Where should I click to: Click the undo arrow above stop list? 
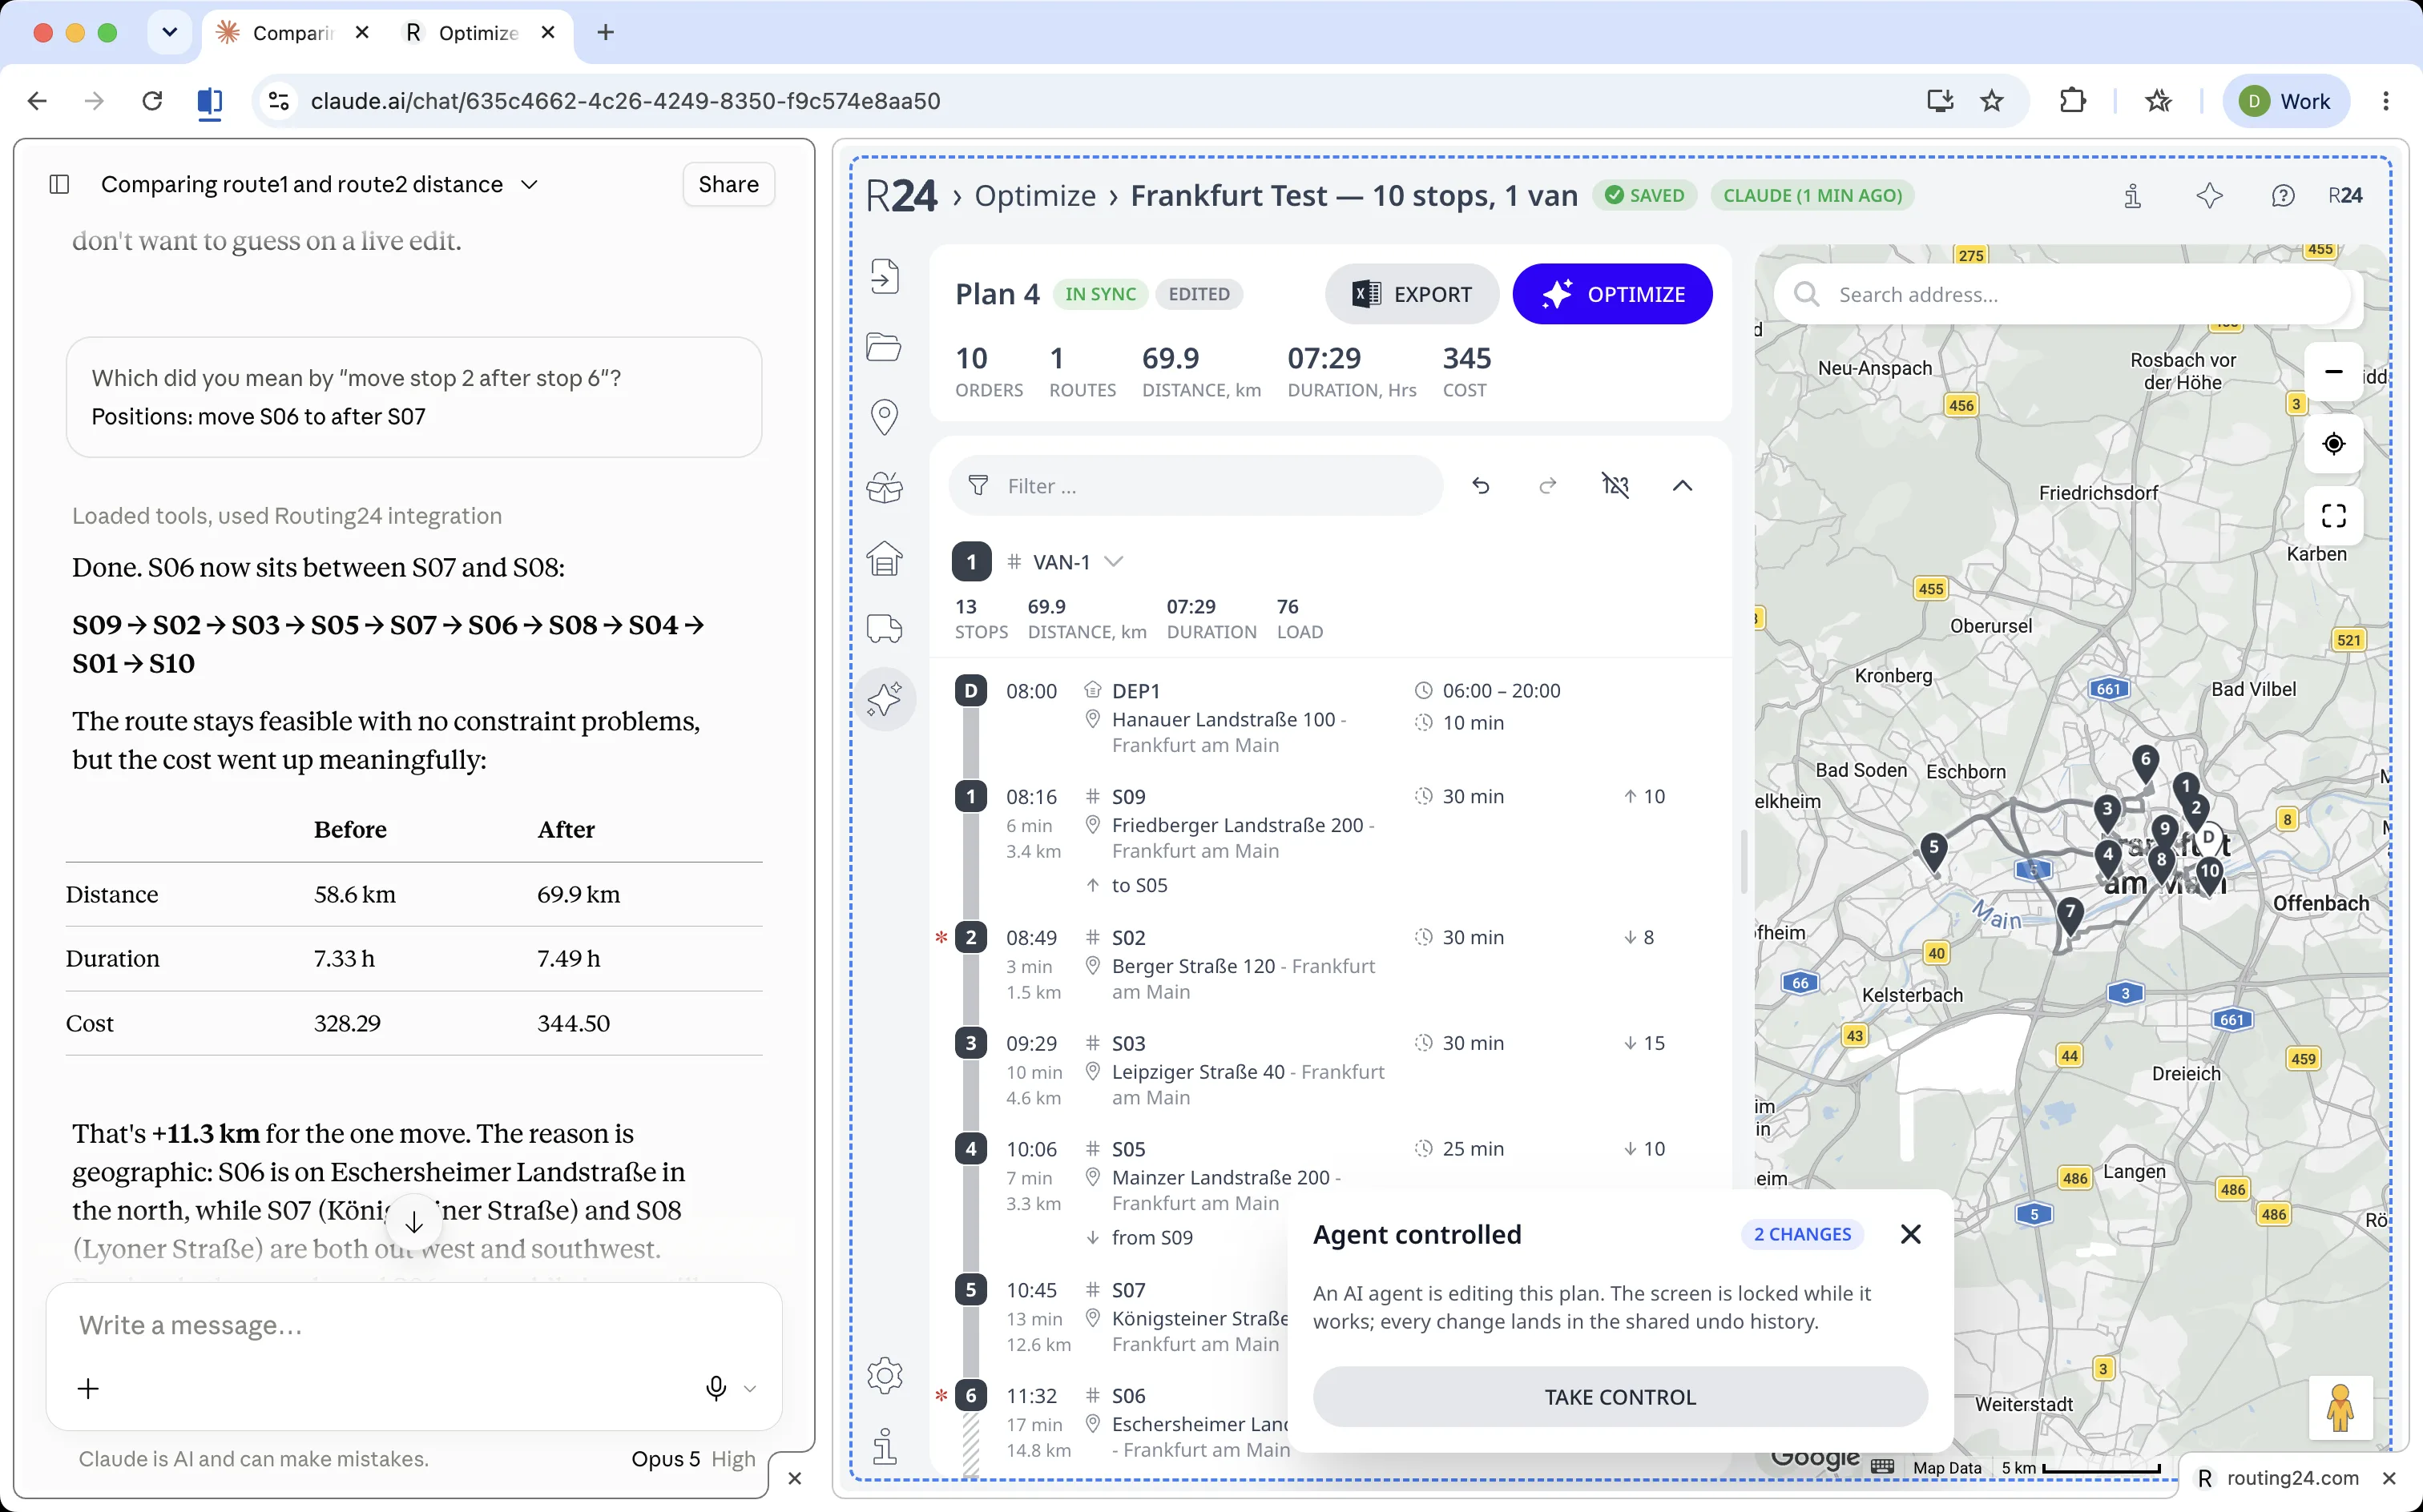click(x=1481, y=486)
